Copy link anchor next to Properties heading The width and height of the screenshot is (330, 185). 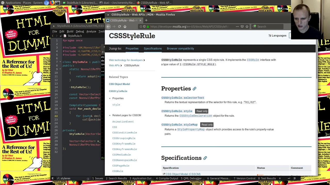tap(194, 89)
